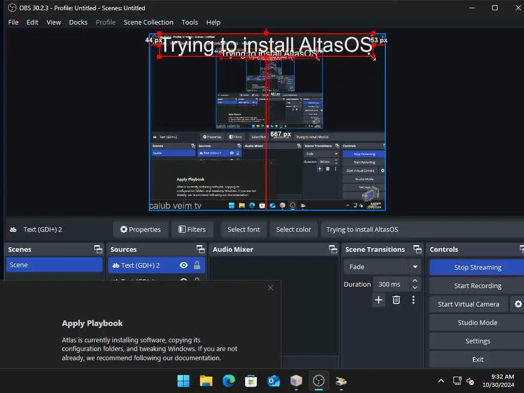This screenshot has height=393, width=524.
Task: Open Microsoft Store from taskbar
Action: pos(251,381)
